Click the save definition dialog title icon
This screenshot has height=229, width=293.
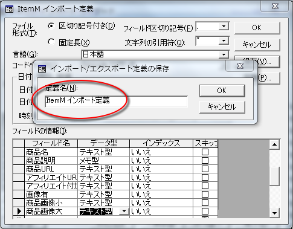click(42, 69)
